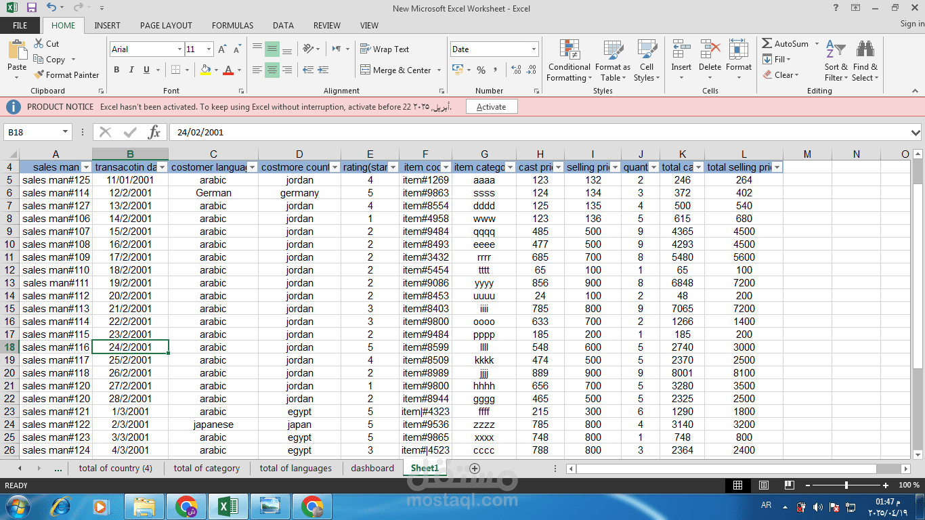Viewport: 925px width, 520px height.
Task: Toggle Underline formatting
Action: [x=147, y=70]
